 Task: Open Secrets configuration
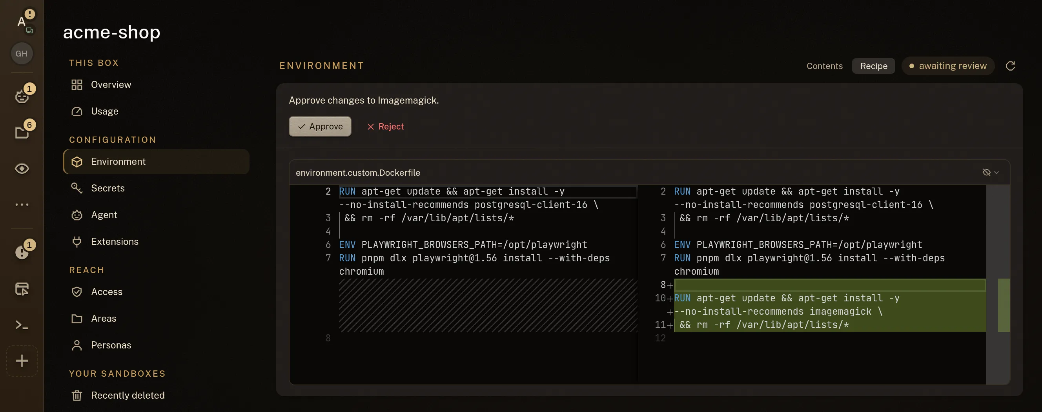click(x=156, y=188)
